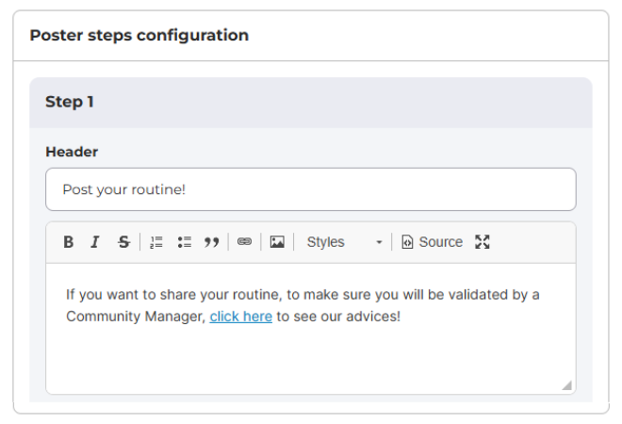Click the Header field label
This screenshot has height=424, width=622.
tap(72, 152)
